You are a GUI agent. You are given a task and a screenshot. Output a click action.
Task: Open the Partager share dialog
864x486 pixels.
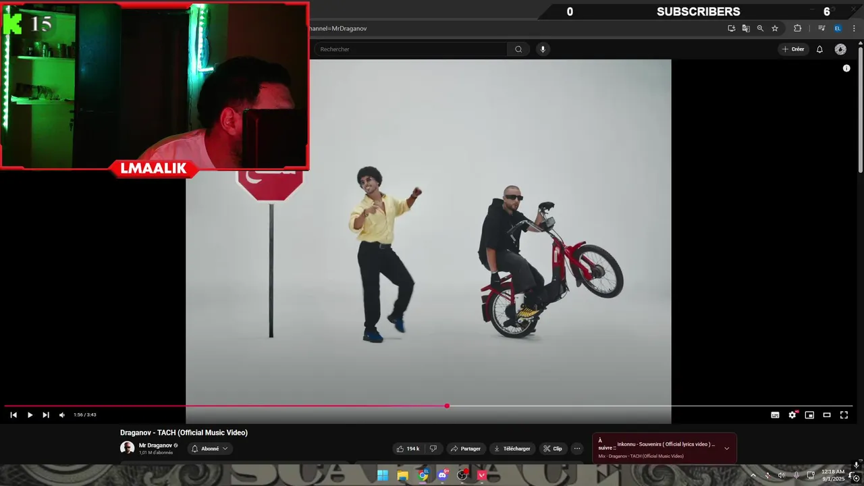466,449
